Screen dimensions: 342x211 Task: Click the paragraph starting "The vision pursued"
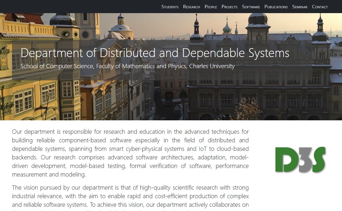coord(130,196)
